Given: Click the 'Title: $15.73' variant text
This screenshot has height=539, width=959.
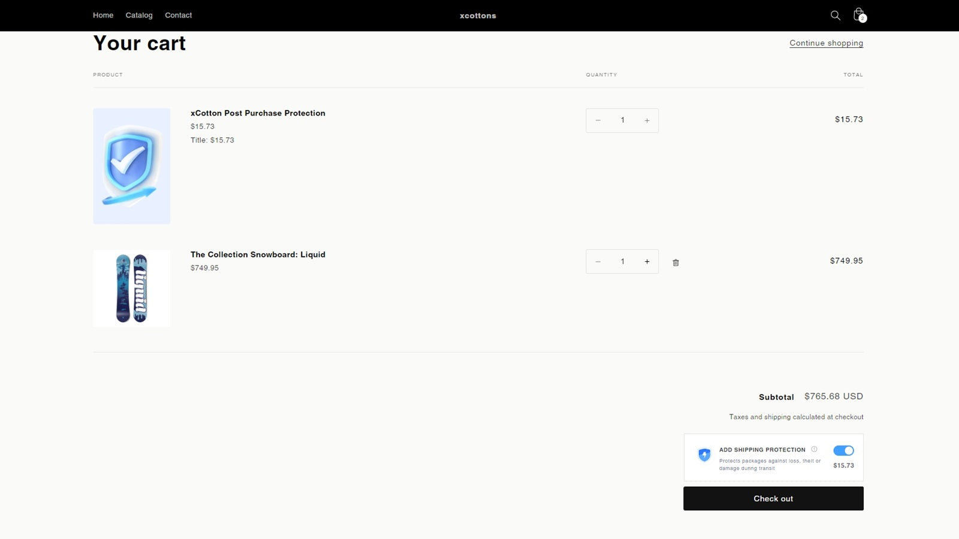Looking at the screenshot, I should (x=212, y=140).
